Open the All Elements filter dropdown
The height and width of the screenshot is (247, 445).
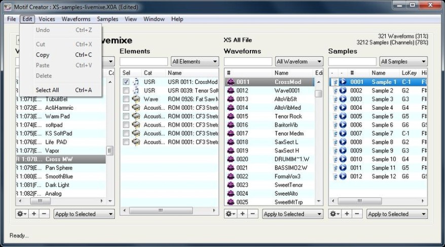point(195,62)
